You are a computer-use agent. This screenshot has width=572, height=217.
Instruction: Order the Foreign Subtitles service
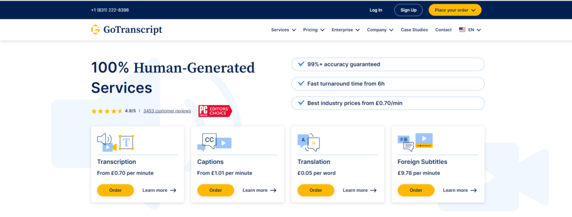tap(416, 190)
